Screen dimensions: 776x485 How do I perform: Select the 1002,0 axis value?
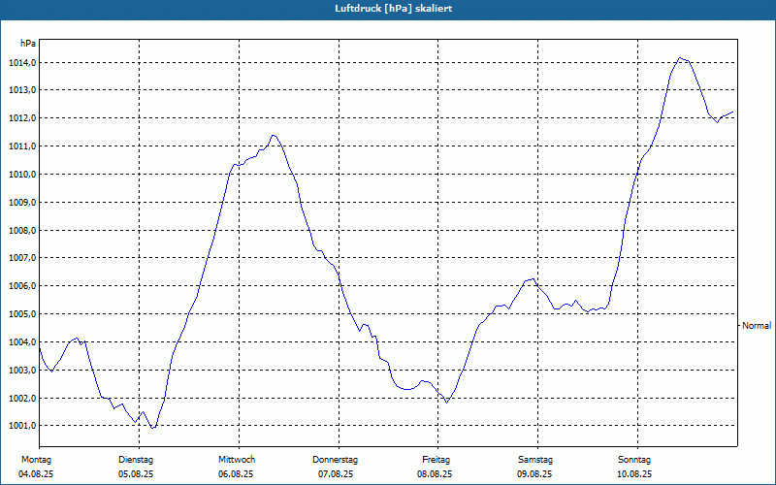coord(21,399)
